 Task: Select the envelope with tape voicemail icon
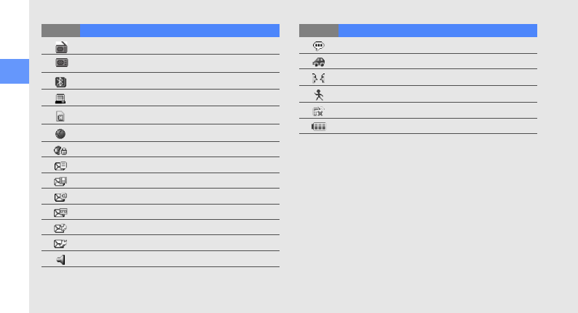(x=60, y=213)
